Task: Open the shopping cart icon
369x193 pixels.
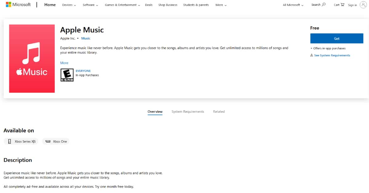Action: 342,5
